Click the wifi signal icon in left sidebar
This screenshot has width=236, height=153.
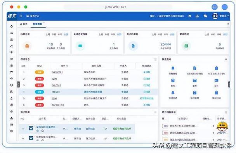pyautogui.click(x=12, y=52)
